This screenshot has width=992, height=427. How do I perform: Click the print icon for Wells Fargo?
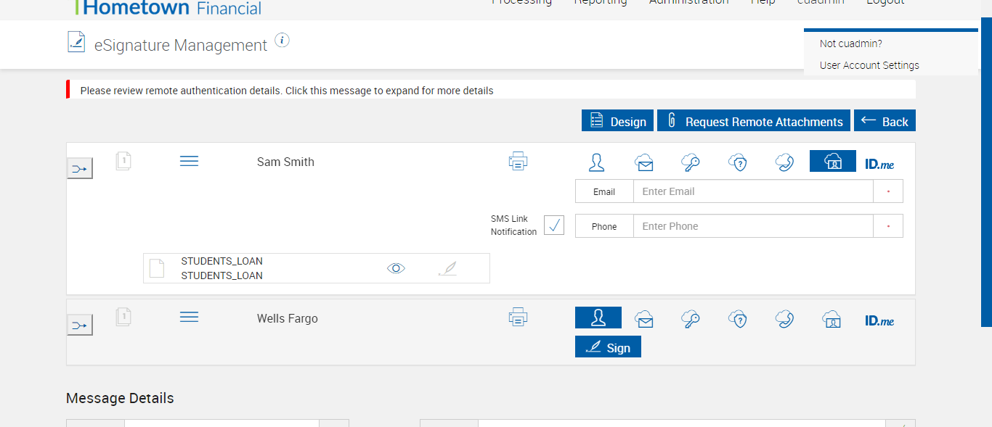[x=518, y=317]
